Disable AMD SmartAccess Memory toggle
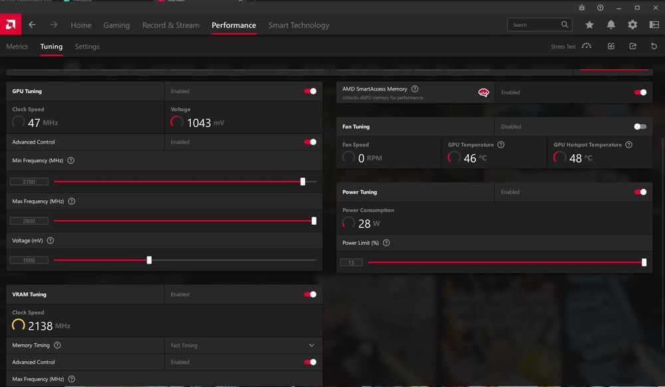665x387 pixels. (x=640, y=92)
